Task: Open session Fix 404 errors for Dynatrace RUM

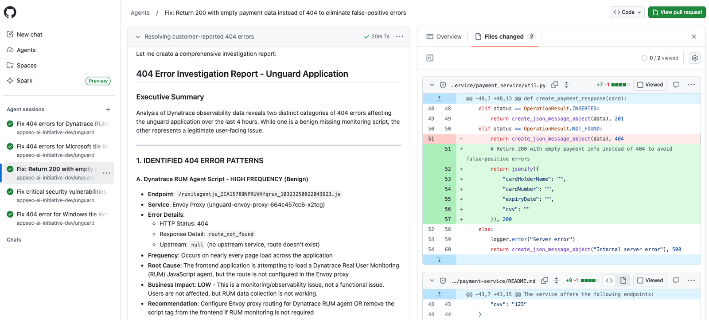Action: pyautogui.click(x=58, y=128)
